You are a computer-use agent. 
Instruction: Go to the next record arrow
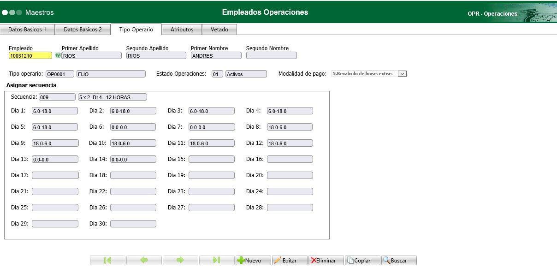coord(180,260)
